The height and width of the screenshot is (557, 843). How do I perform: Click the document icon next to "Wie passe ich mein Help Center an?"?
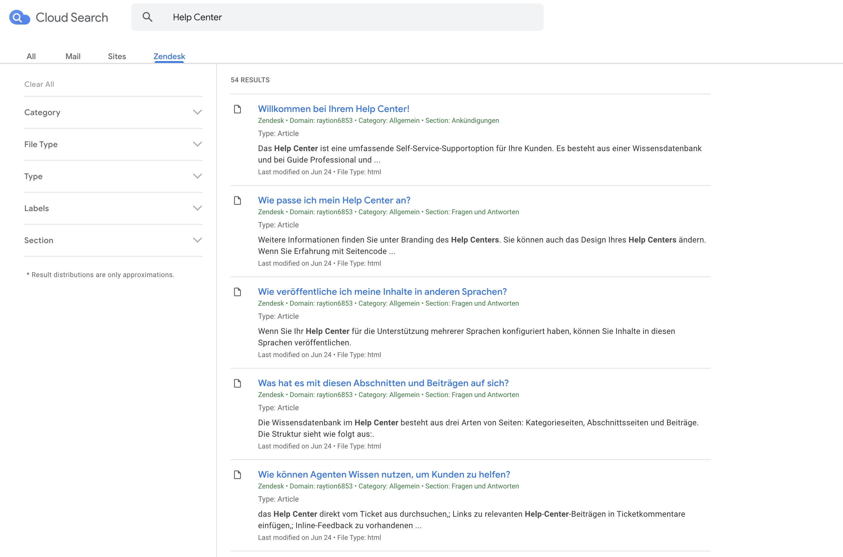[237, 200]
